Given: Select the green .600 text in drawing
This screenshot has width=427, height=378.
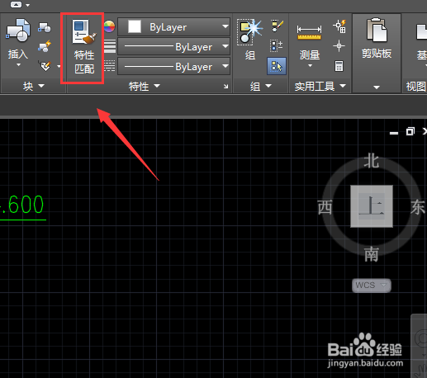Looking at the screenshot, I should 22,205.
